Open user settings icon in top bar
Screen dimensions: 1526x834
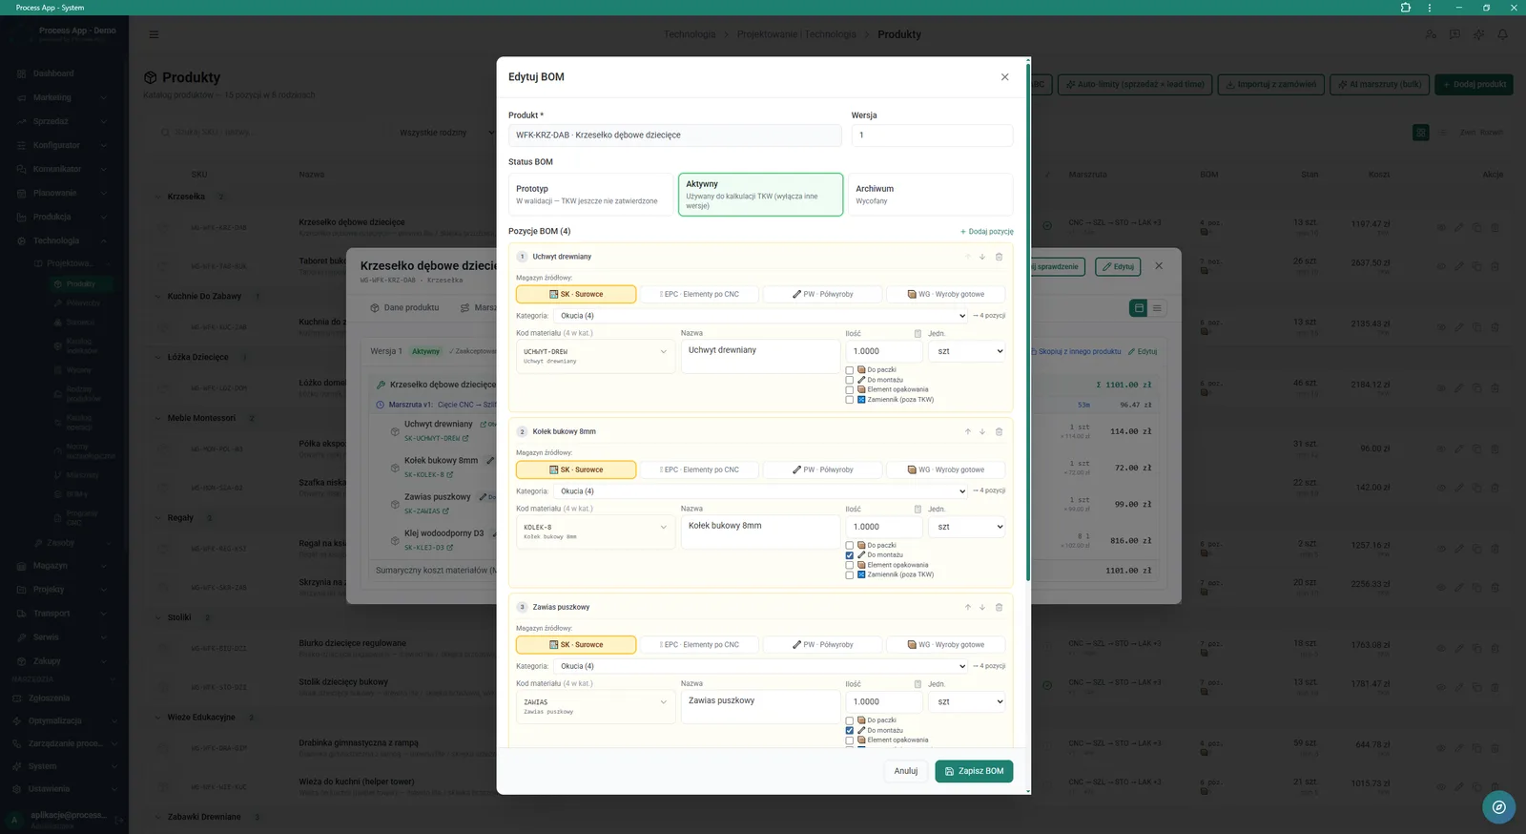(x=1431, y=34)
